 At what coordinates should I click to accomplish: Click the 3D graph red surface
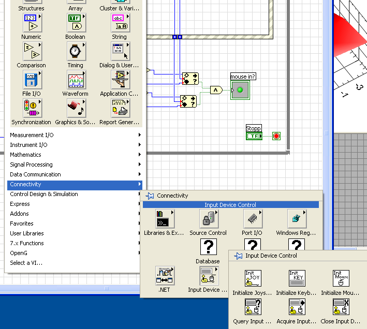[x=349, y=37]
